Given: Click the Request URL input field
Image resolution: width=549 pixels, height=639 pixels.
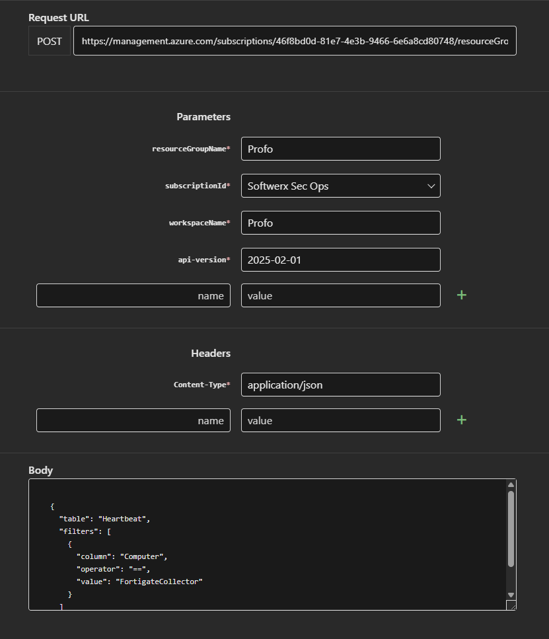Looking at the screenshot, I should [x=295, y=41].
